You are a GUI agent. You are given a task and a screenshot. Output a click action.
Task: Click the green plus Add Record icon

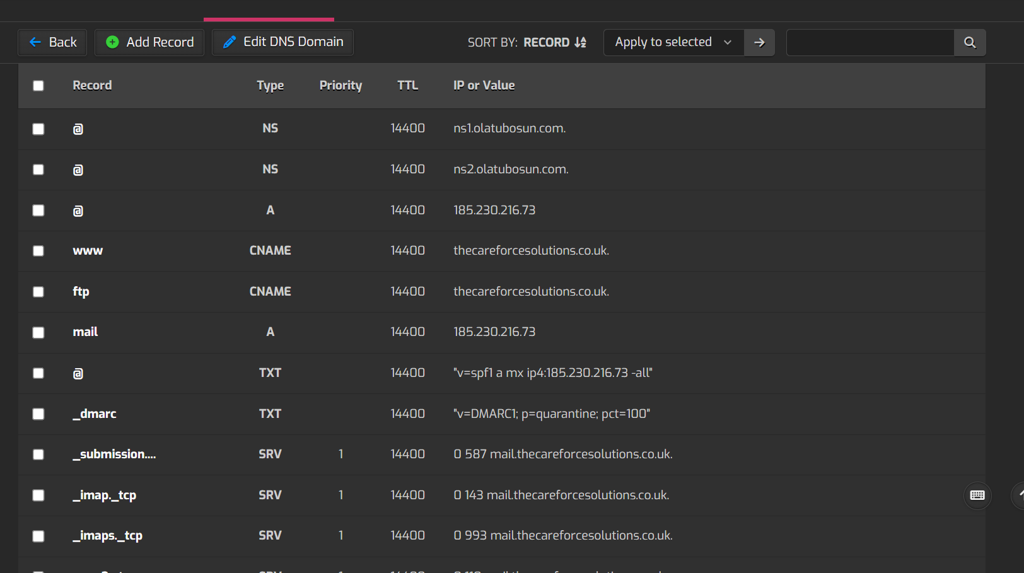point(112,42)
